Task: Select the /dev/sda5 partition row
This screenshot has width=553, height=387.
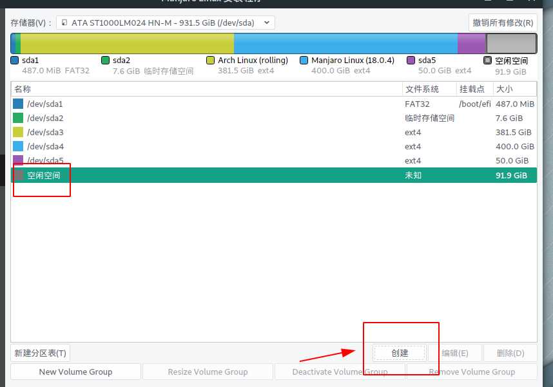Action: coord(274,160)
